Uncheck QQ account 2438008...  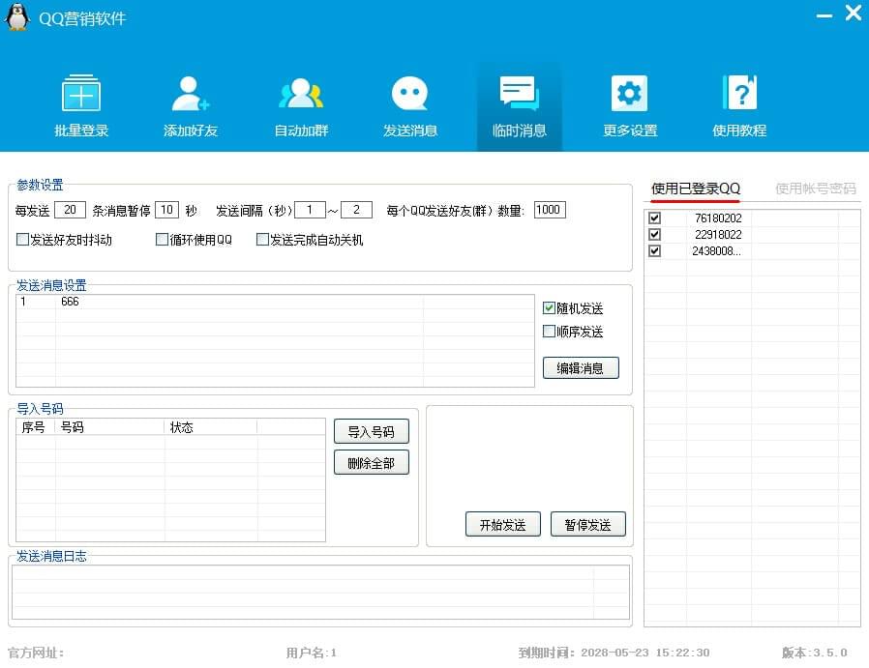(654, 250)
